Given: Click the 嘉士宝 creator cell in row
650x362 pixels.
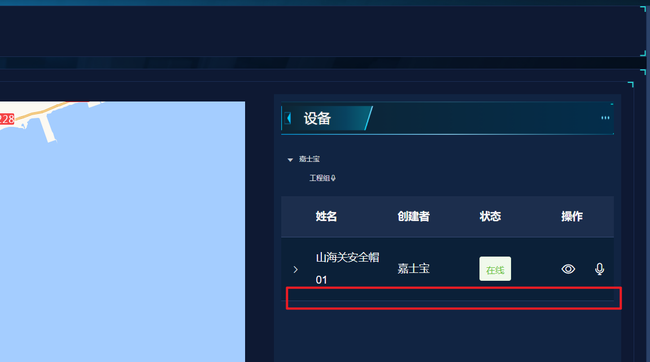Looking at the screenshot, I should point(414,268).
